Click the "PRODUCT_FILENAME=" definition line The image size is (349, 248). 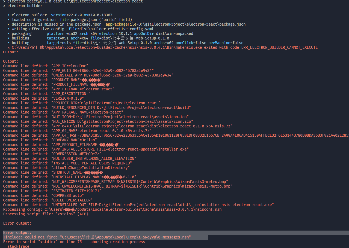[57, 84]
